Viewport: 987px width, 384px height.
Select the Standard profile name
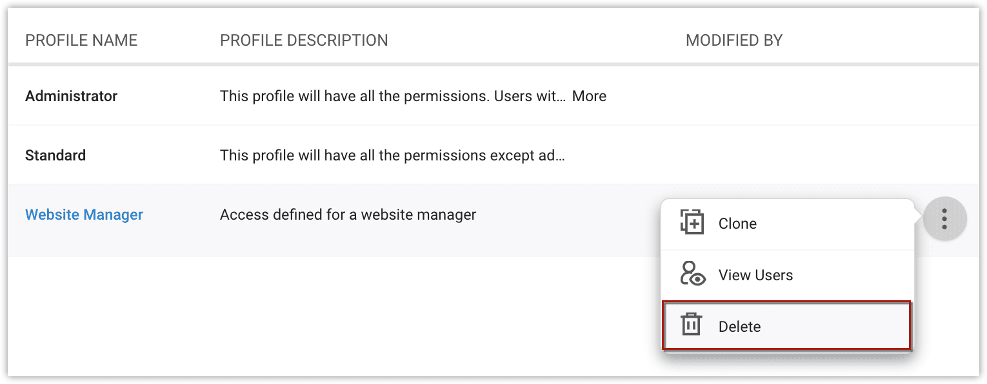point(55,155)
